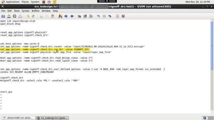This screenshot has width=214, height=120.
Task: Click the date and time clock
Action: coord(198,2)
